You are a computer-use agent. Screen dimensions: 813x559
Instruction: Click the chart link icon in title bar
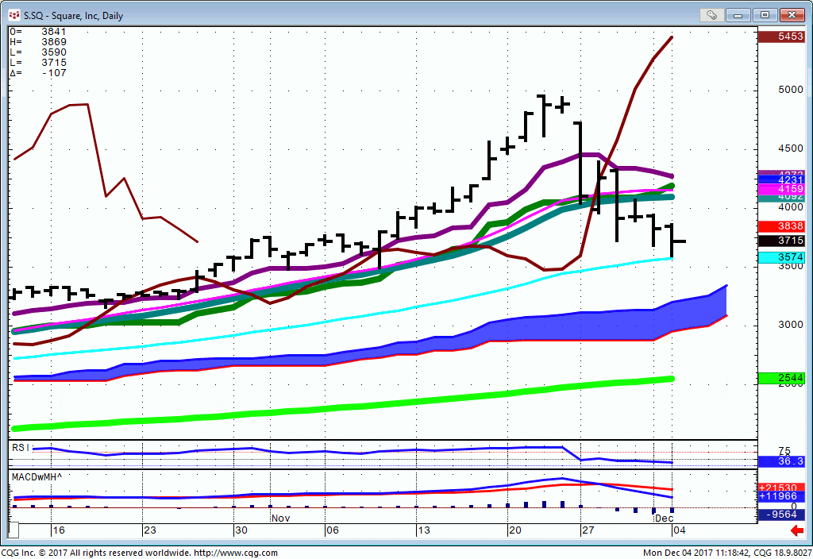coord(711,15)
